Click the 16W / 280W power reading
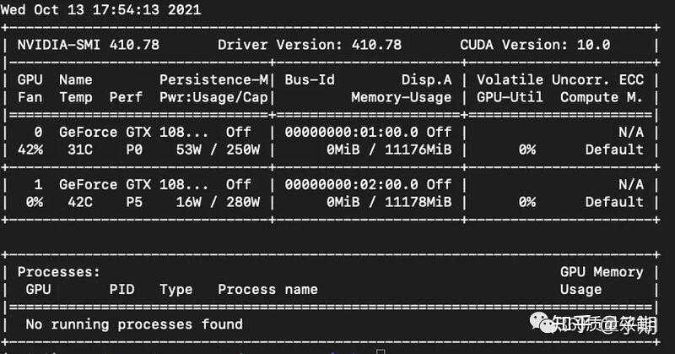Viewport: 675px width, 354px height. tap(218, 202)
